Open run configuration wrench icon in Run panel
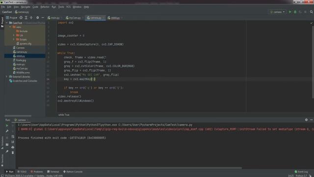The image size is (314, 177). point(7,131)
